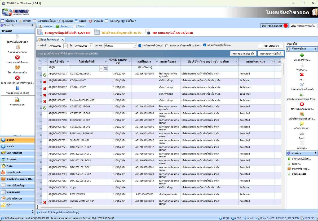The width and height of the screenshot is (318, 221).
Task: Open the สถานะ ทั้งหมด dropdown
Action: pyautogui.click(x=134, y=46)
